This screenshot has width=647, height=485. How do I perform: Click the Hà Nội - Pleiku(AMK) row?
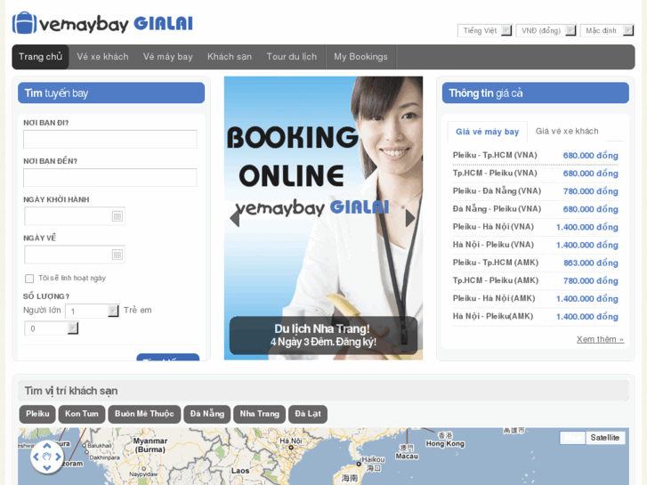click(535, 317)
